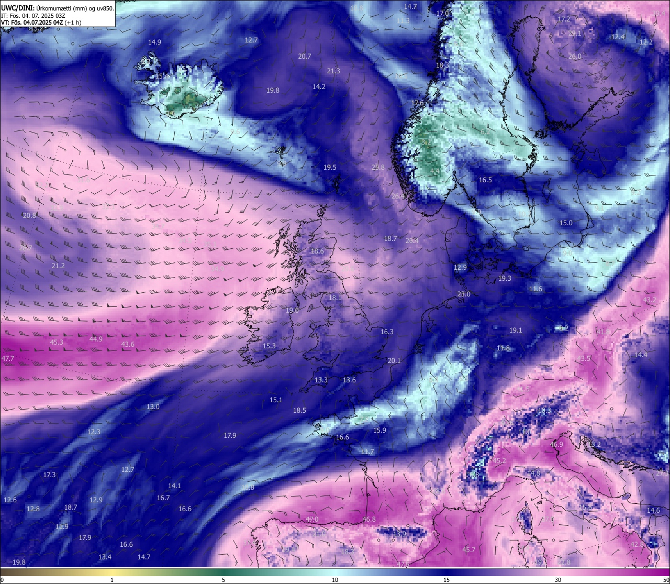This screenshot has width=670, height=584.
Task: Select the 15.1 value label
Action: (276, 400)
